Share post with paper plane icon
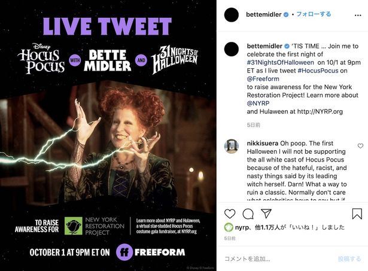The image size is (368, 271). [x=266, y=214]
